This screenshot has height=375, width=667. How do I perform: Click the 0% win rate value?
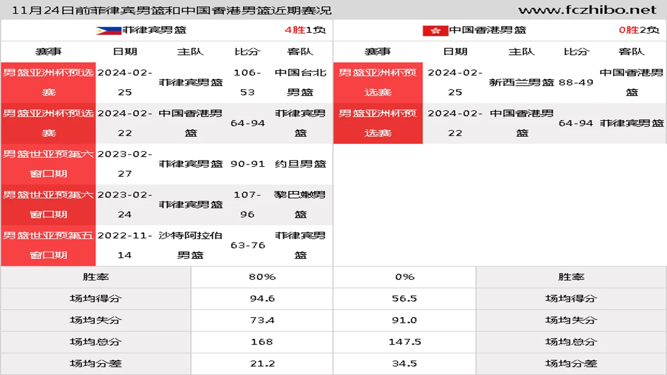[x=405, y=277]
